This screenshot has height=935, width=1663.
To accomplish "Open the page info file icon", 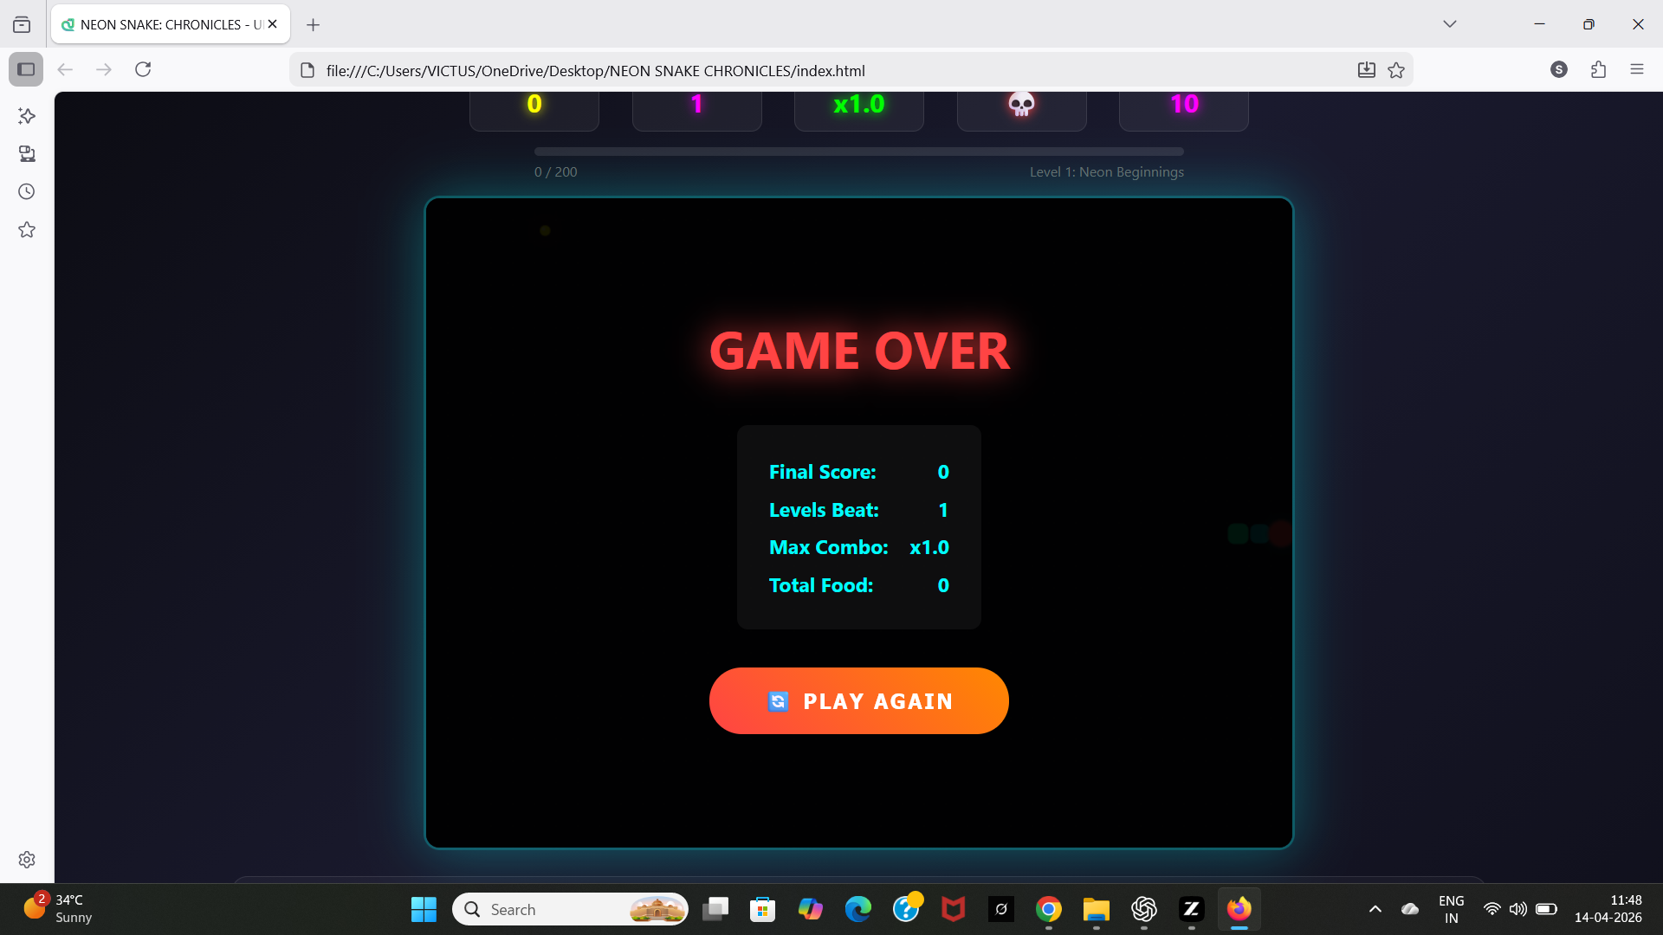I will 307,70.
